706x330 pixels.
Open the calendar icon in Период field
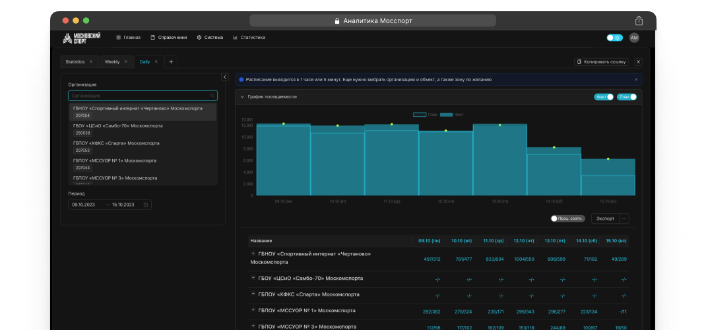tap(146, 205)
